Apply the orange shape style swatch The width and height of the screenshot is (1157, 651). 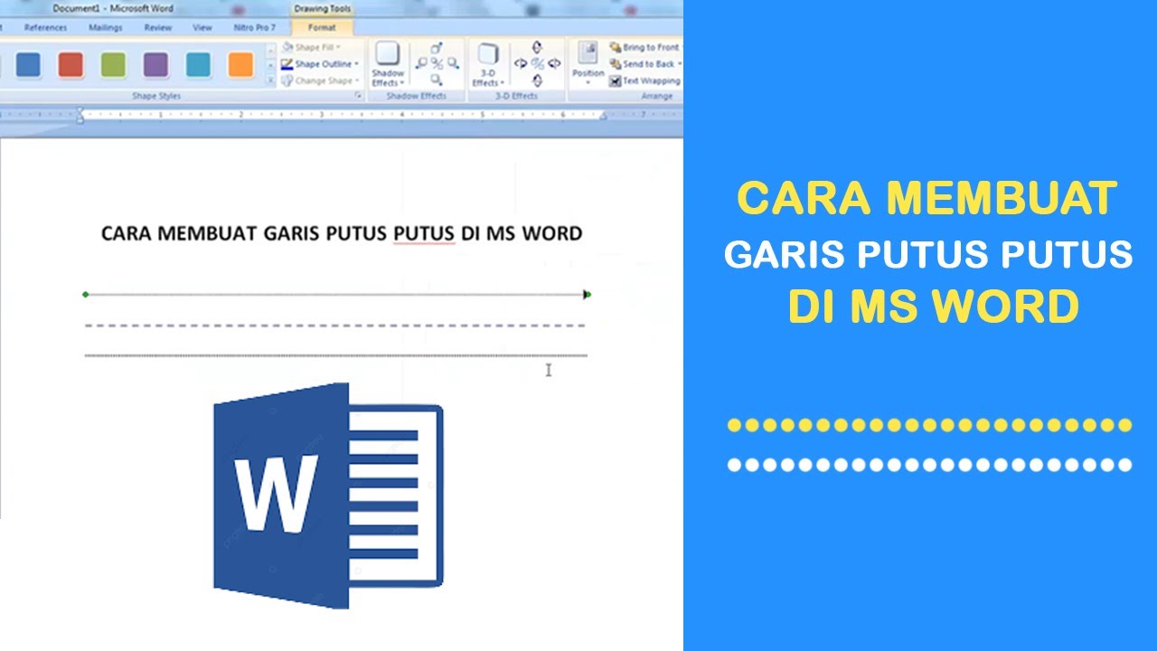click(240, 64)
